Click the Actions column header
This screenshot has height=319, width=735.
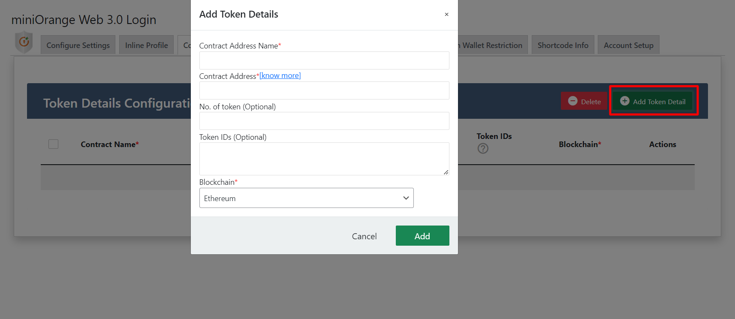(x=663, y=144)
